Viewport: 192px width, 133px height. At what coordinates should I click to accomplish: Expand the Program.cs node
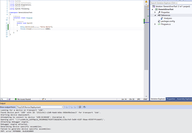pos(155,24)
